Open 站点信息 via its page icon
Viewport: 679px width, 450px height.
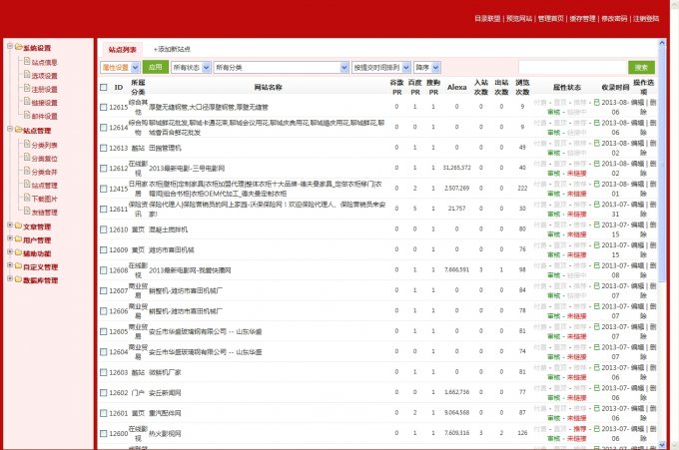pyautogui.click(x=27, y=62)
